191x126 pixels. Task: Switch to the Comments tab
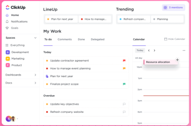click(x=65, y=39)
